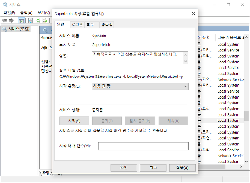Click the 시작(S) button
Image resolution: width=250 pixels, height=183 pixels.
tap(74, 121)
